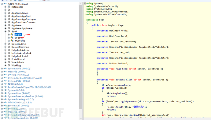Click the this.LoginForm() call

pyautogui.click(x=118, y=93)
